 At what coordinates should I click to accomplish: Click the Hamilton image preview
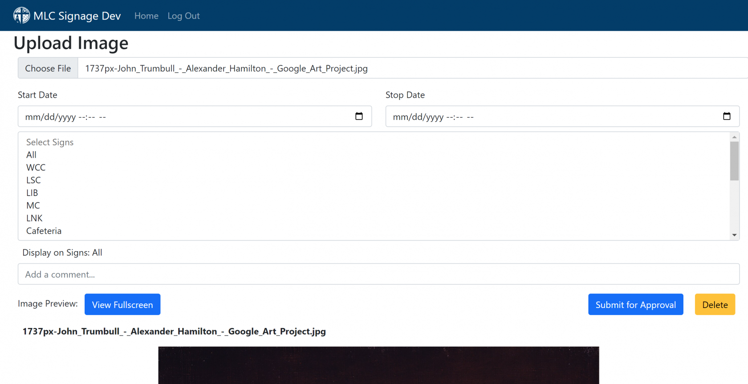tap(378, 365)
